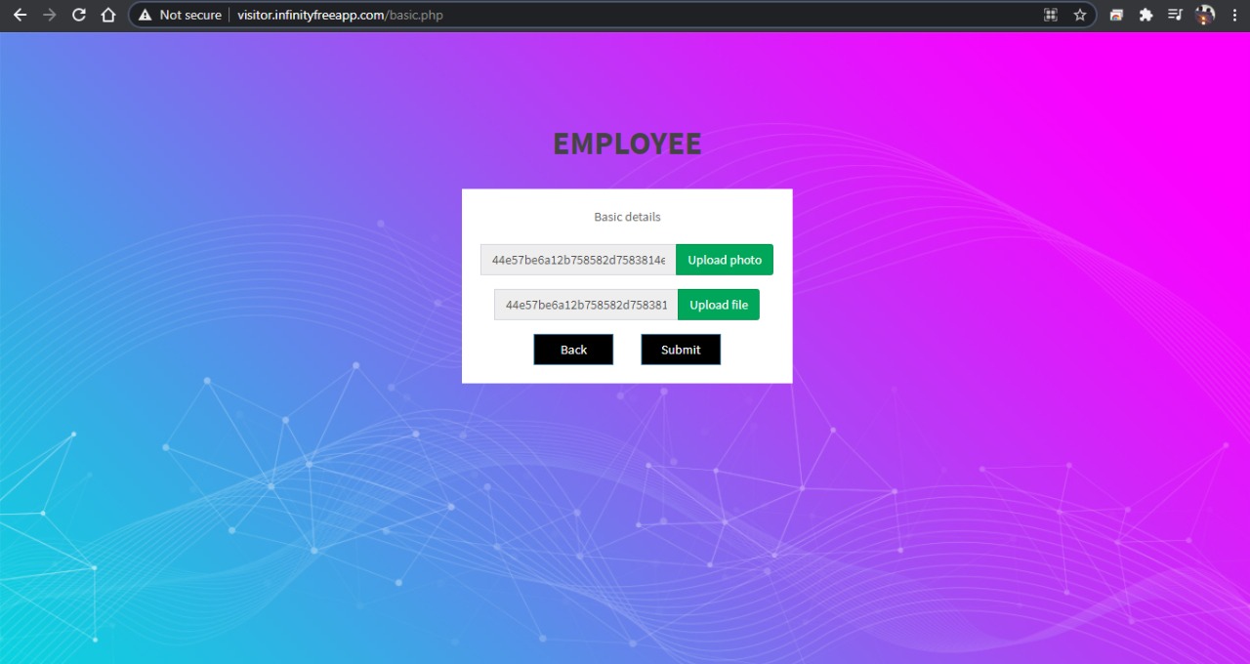Click the Back button
Image resolution: width=1250 pixels, height=664 pixels.
click(x=573, y=350)
